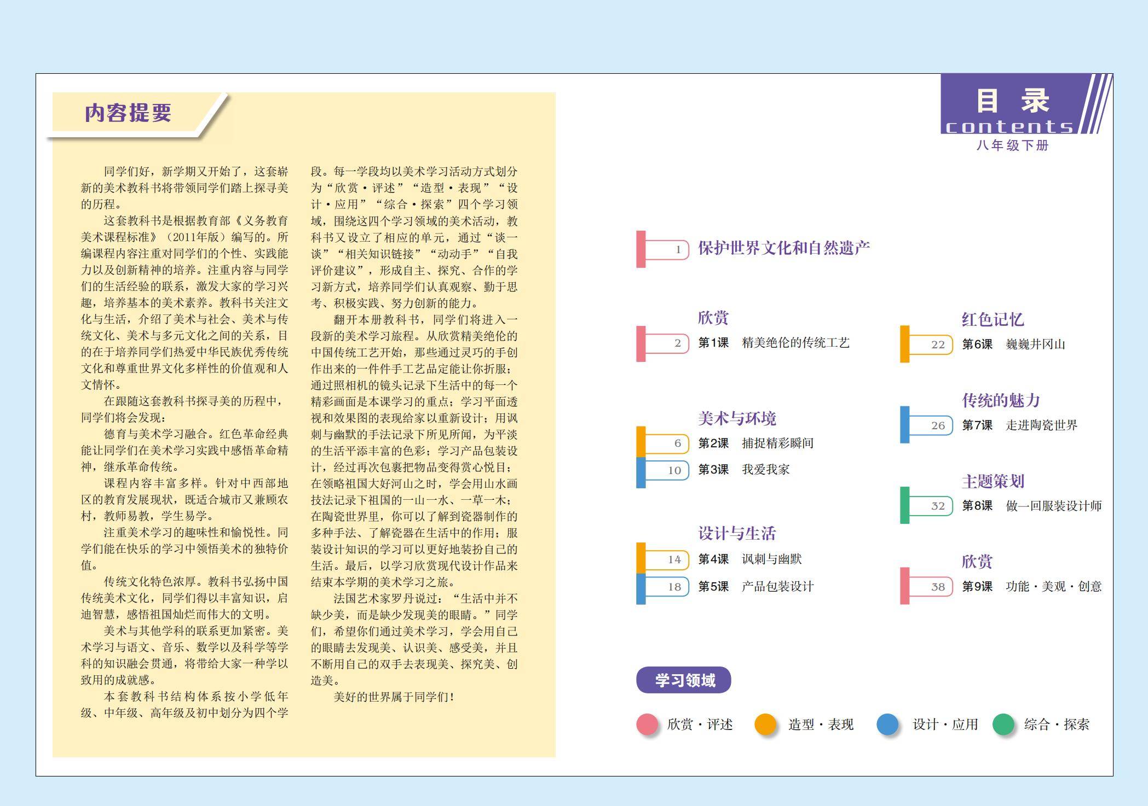Image resolution: width=1148 pixels, height=806 pixels.
Task: Click the green 综合·探索 legend circle
Action: [x=1003, y=724]
